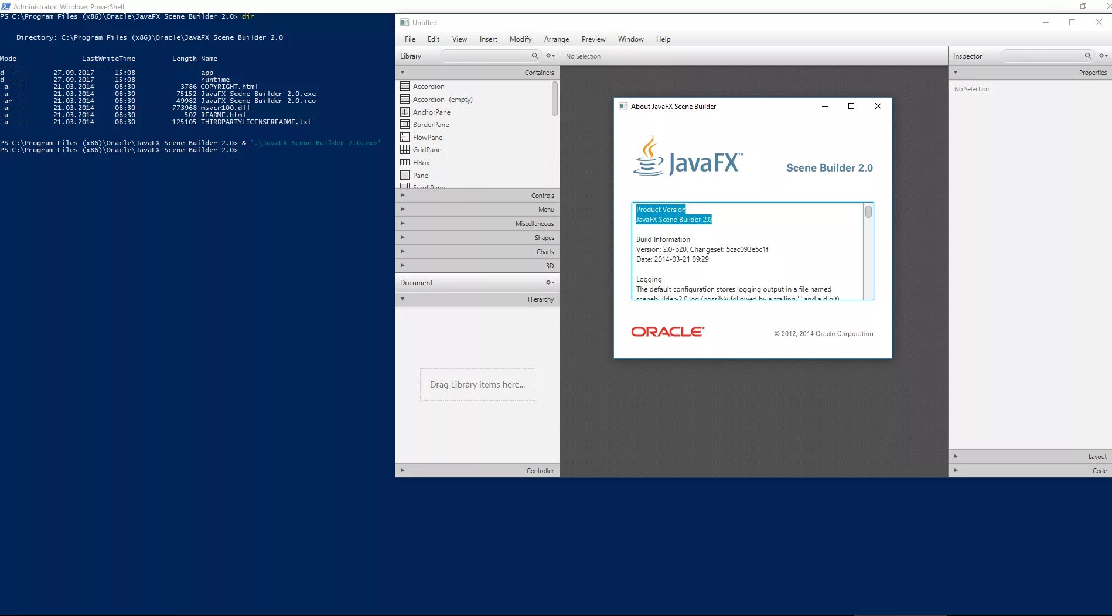The image size is (1112, 616).
Task: Close the About JavaFX Scene Builder dialog
Action: [878, 106]
